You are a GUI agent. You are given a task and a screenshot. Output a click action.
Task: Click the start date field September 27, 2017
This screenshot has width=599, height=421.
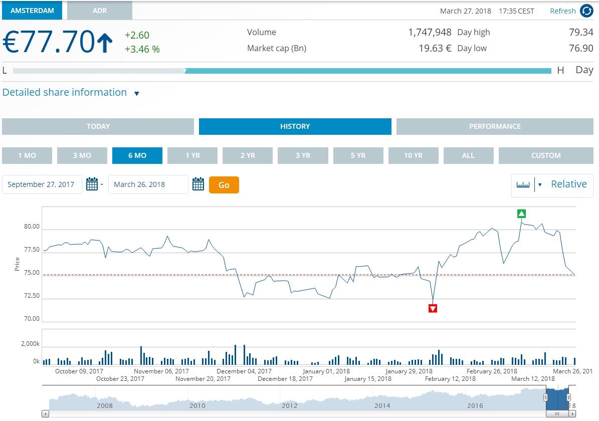(x=42, y=184)
